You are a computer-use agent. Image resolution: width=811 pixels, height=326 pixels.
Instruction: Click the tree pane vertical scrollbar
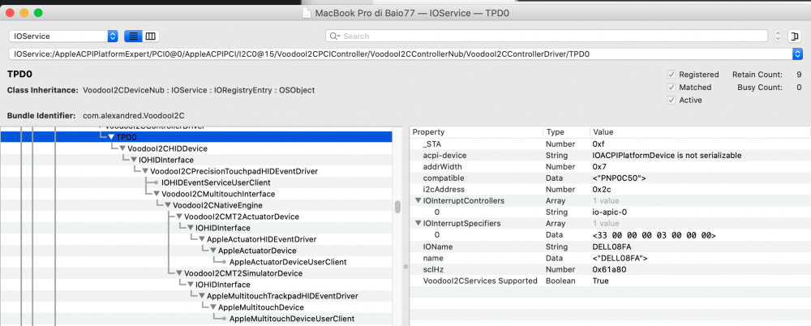(397, 207)
